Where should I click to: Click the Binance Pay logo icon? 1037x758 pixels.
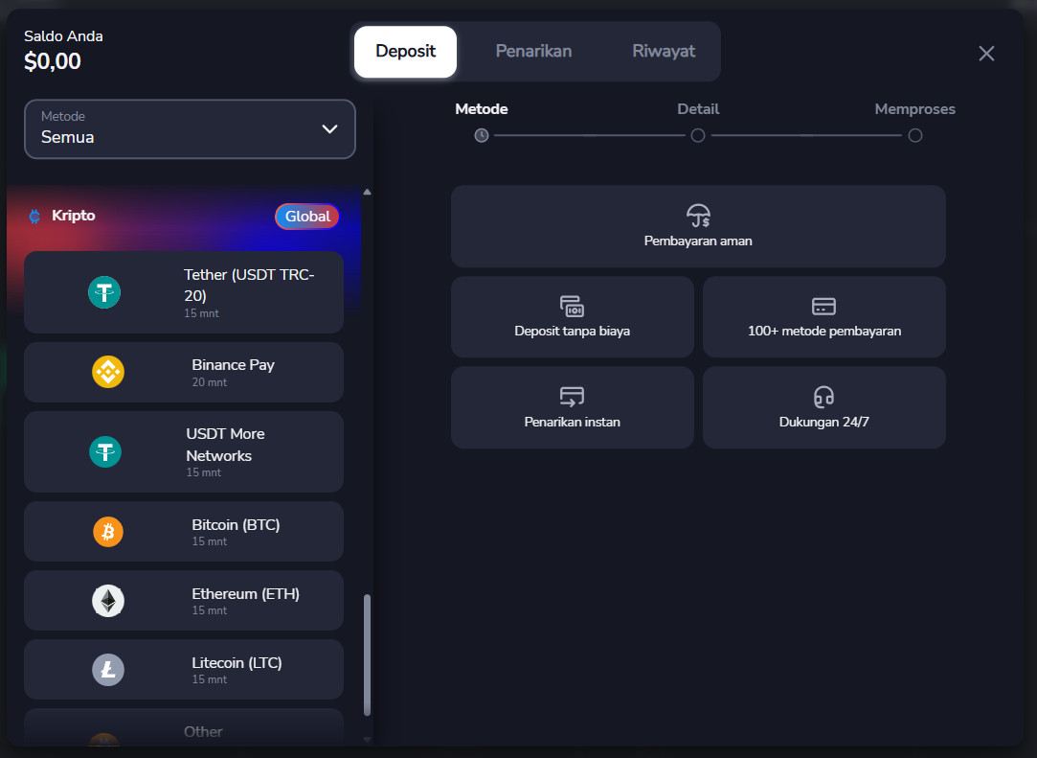(x=108, y=372)
